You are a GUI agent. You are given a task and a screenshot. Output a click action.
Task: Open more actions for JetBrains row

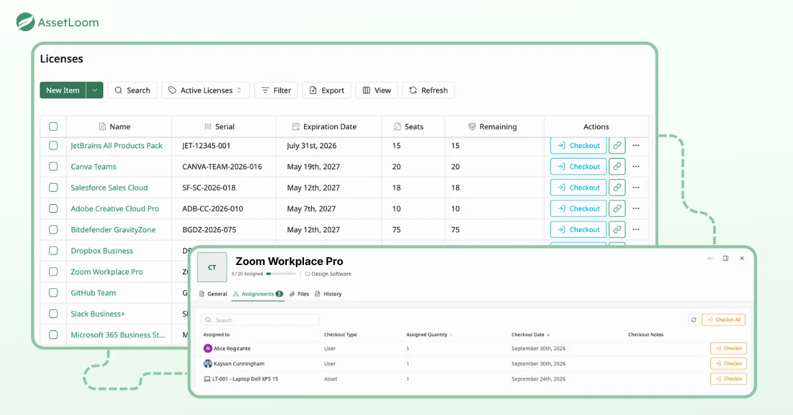(x=636, y=145)
